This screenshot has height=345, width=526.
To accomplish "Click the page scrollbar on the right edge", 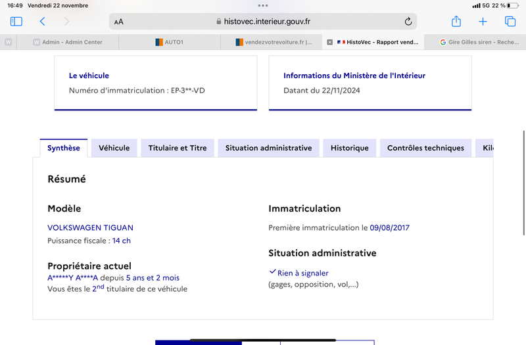I will coord(523,183).
